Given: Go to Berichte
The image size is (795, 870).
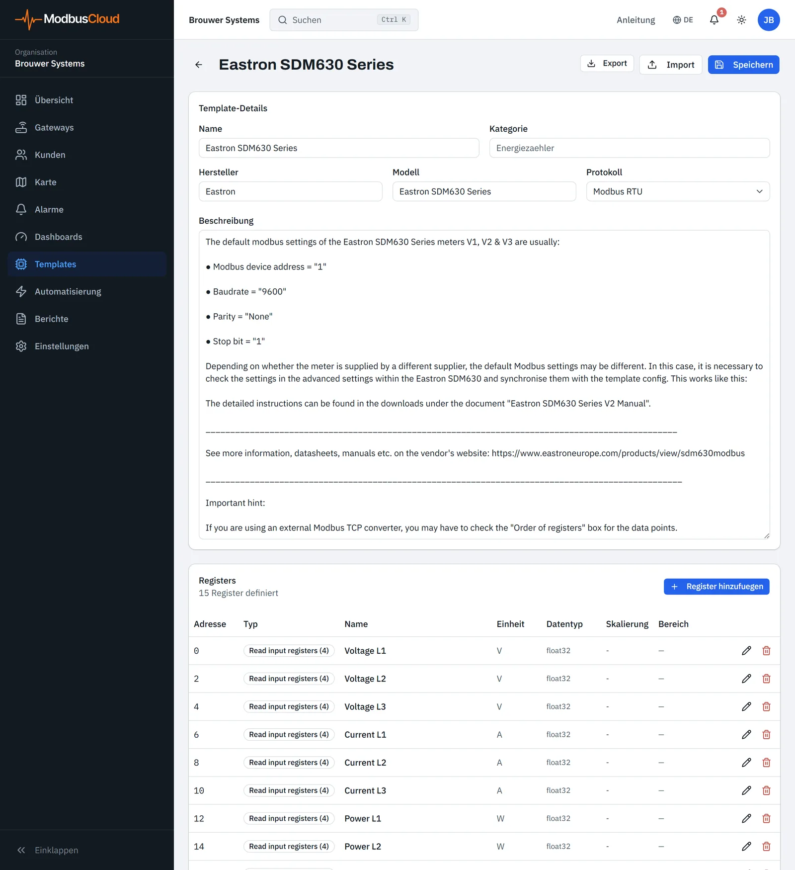Looking at the screenshot, I should click(x=87, y=319).
